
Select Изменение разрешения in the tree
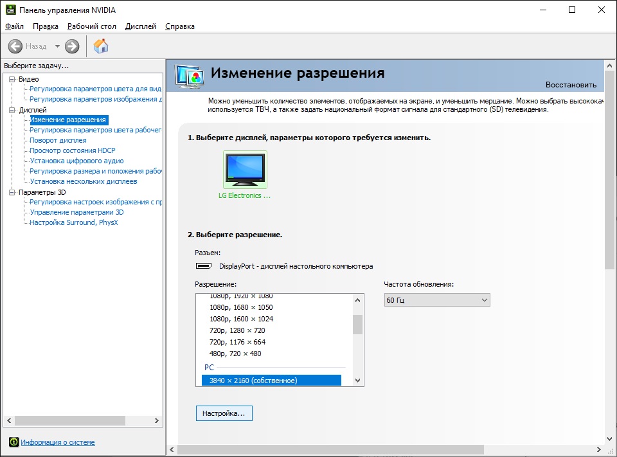click(69, 120)
